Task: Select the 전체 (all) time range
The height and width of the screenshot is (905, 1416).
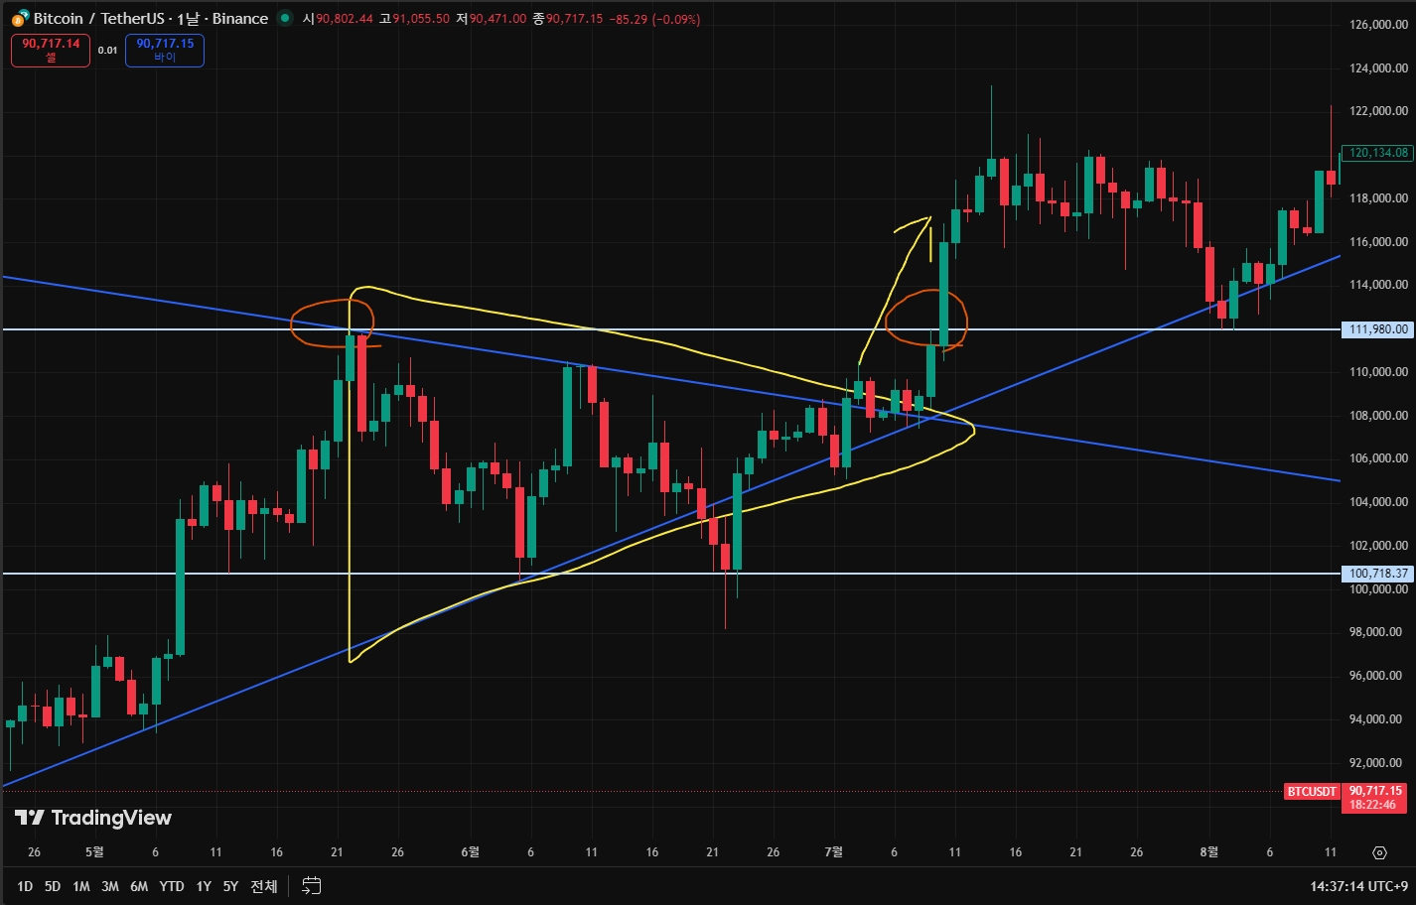Action: tap(263, 886)
